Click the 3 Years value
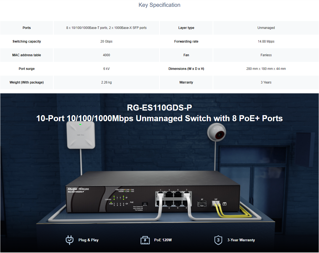This screenshot has width=319, height=253. [266, 82]
